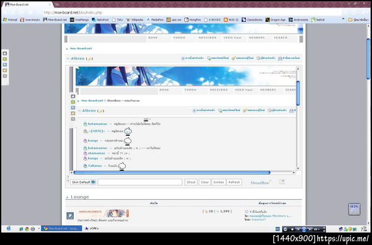Collapse the Lounge category arrow

(67, 197)
